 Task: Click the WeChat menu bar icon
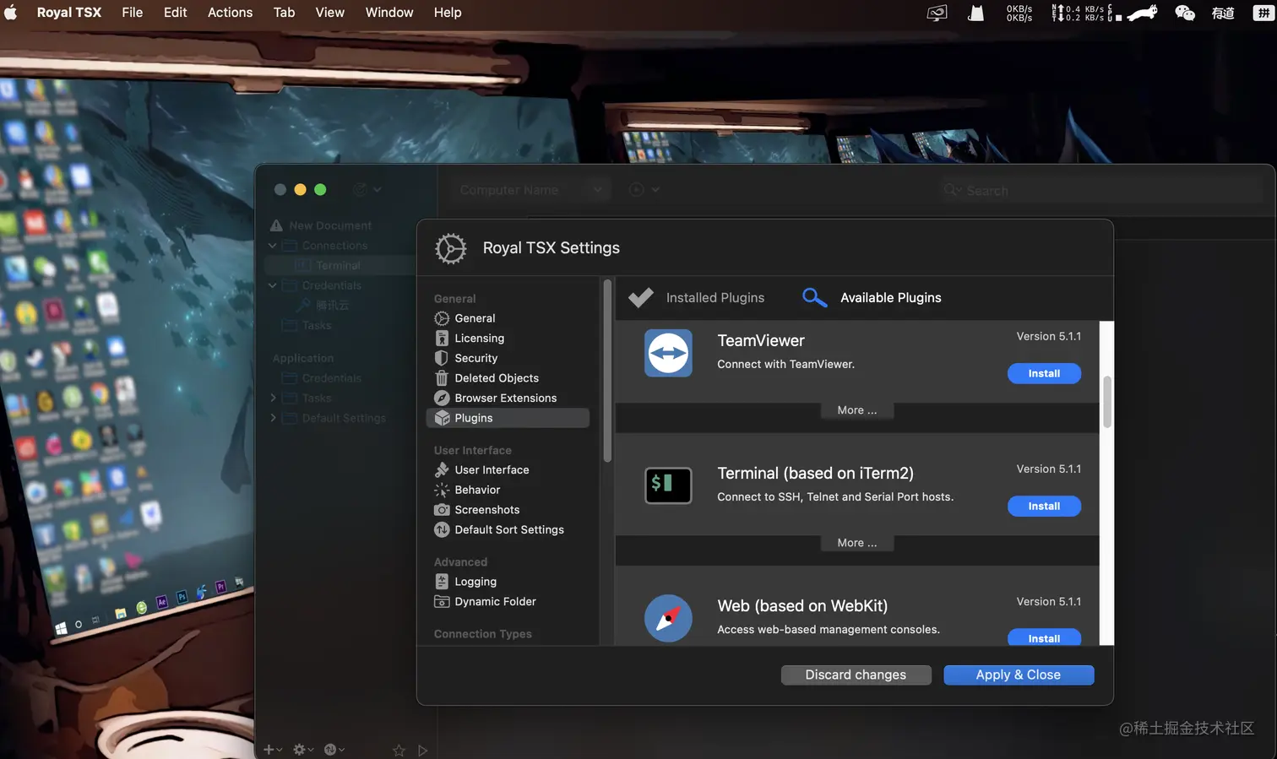pyautogui.click(x=1186, y=13)
